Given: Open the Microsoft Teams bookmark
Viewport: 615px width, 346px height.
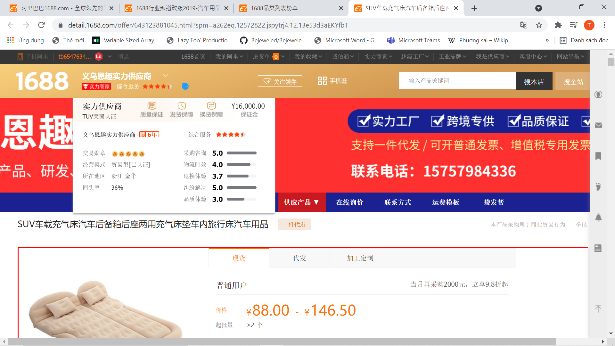Looking at the screenshot, I should [x=414, y=40].
